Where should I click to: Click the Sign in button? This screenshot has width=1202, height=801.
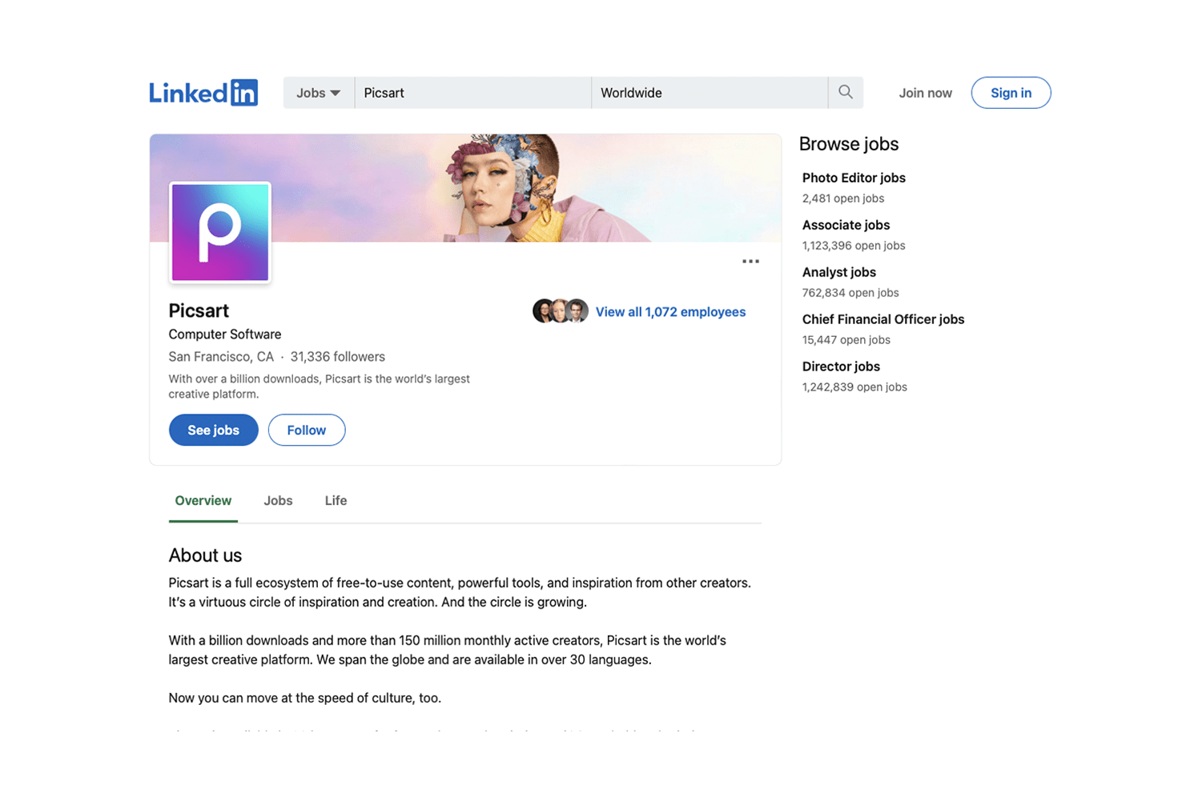coord(1011,92)
